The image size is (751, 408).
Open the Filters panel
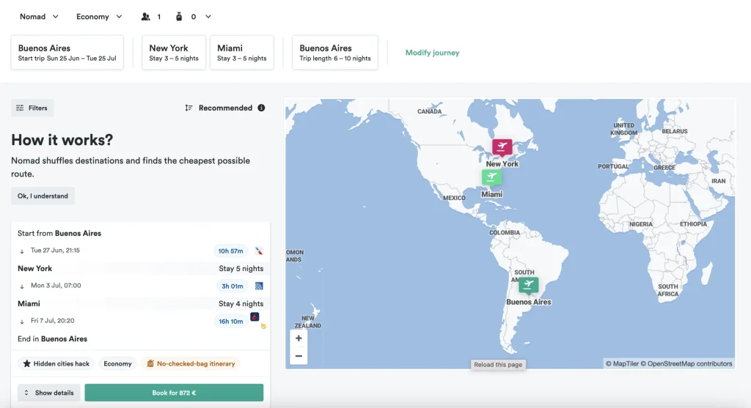(x=32, y=108)
